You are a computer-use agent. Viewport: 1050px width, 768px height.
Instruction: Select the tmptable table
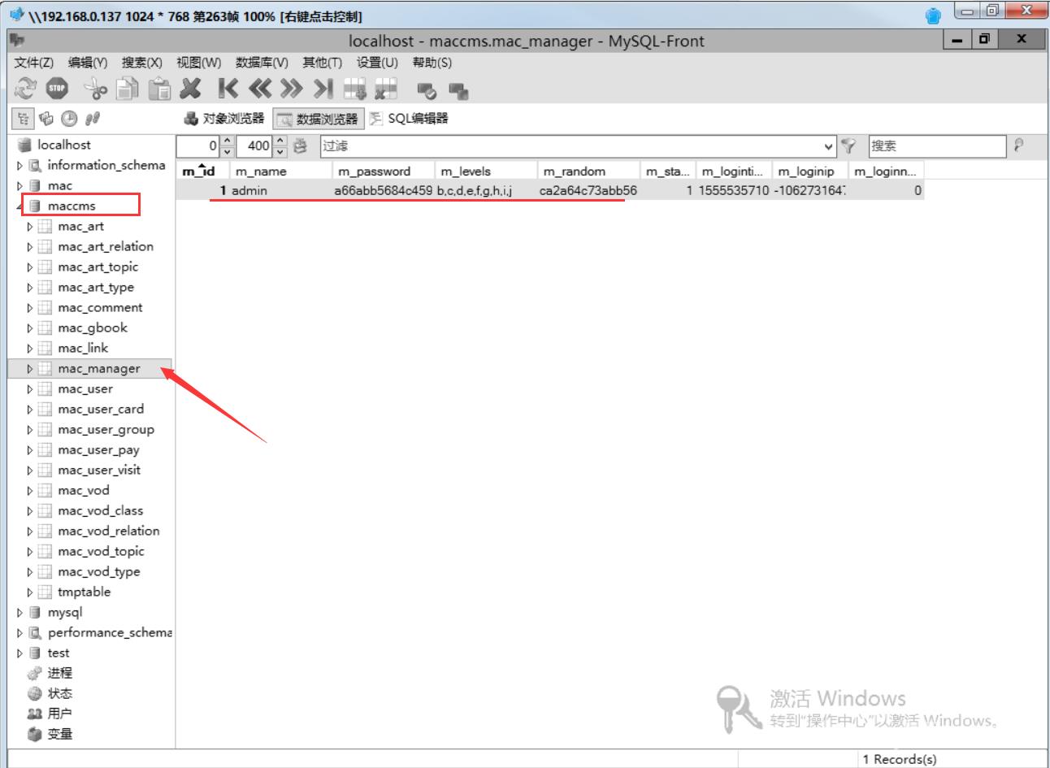pos(84,592)
